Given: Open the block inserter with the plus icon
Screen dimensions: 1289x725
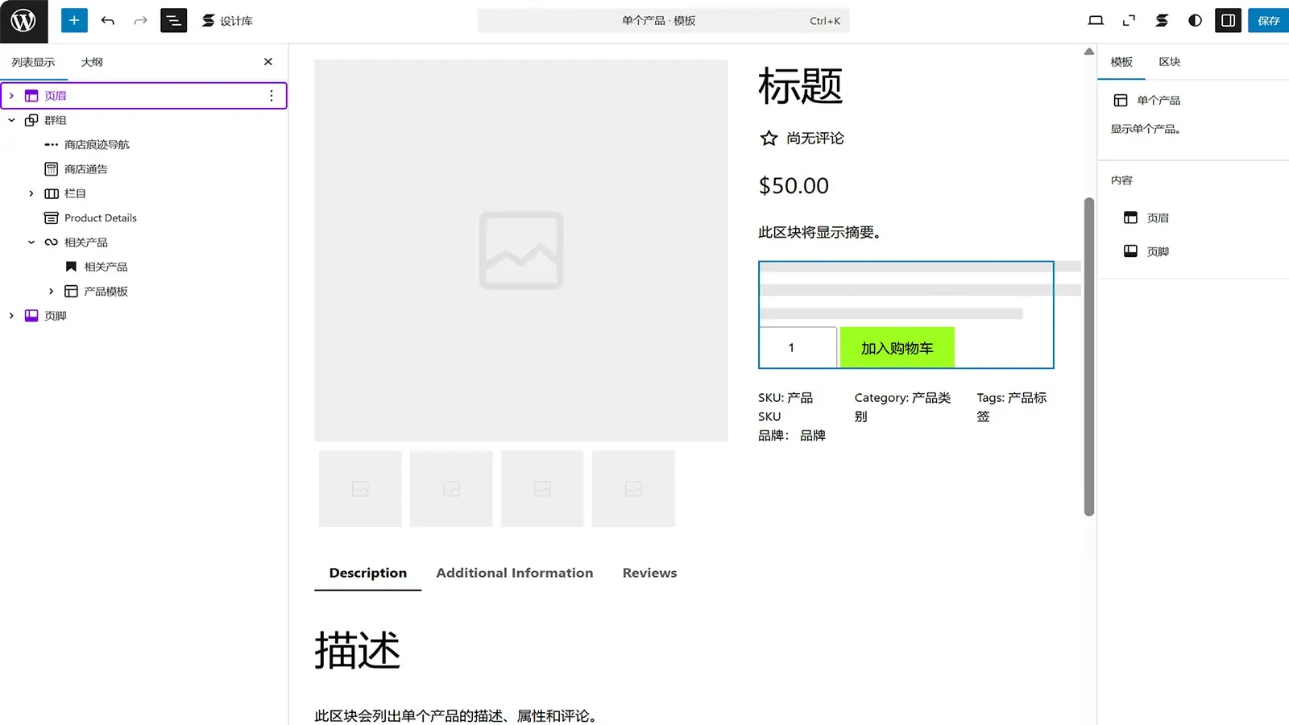Looking at the screenshot, I should 74,20.
